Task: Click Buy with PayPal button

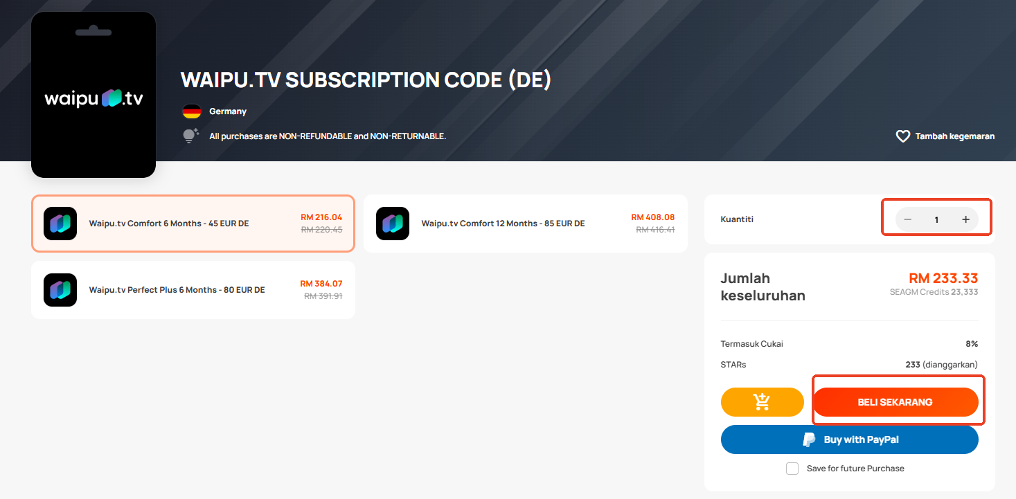Action: click(x=850, y=439)
